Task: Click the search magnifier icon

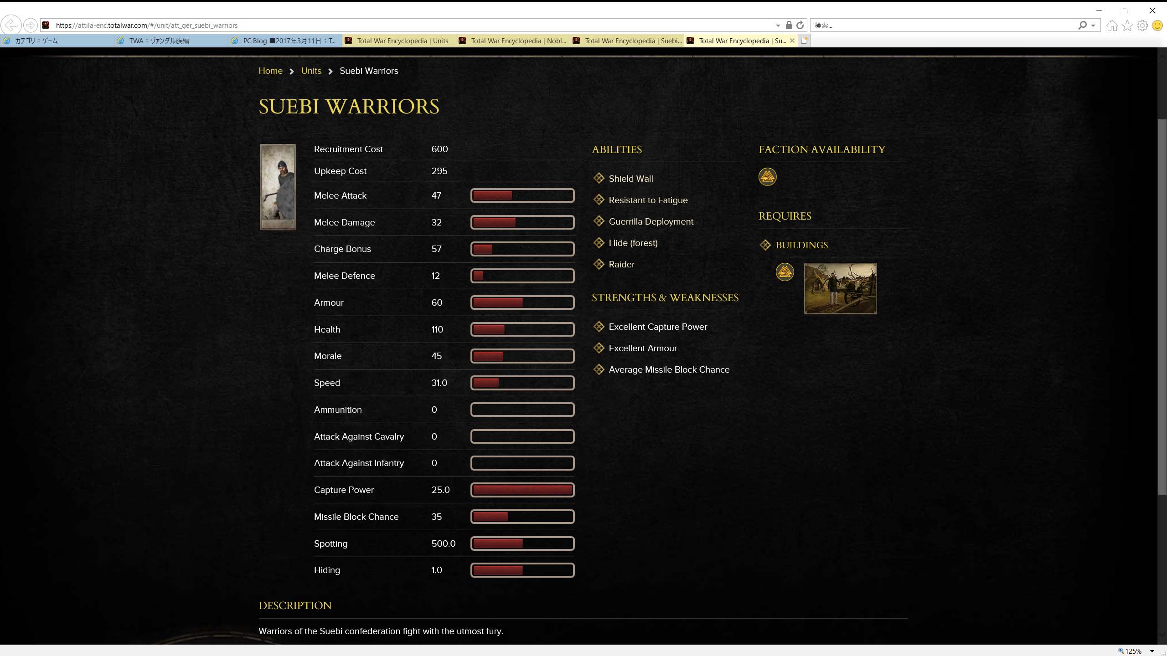Action: pyautogui.click(x=1082, y=26)
